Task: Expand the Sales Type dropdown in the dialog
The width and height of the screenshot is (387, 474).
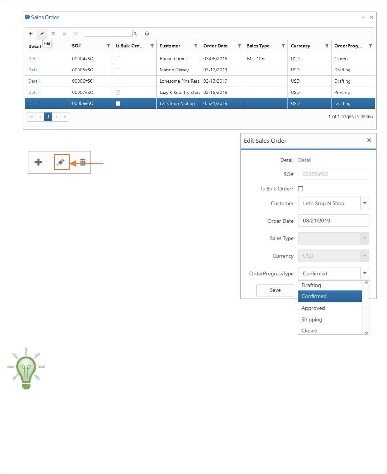Action: (x=365, y=238)
